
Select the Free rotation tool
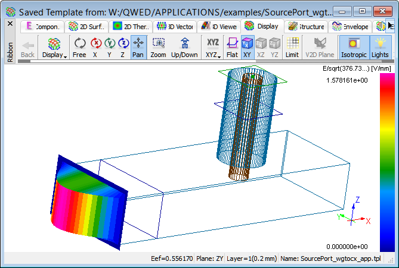pyautogui.click(x=79, y=47)
